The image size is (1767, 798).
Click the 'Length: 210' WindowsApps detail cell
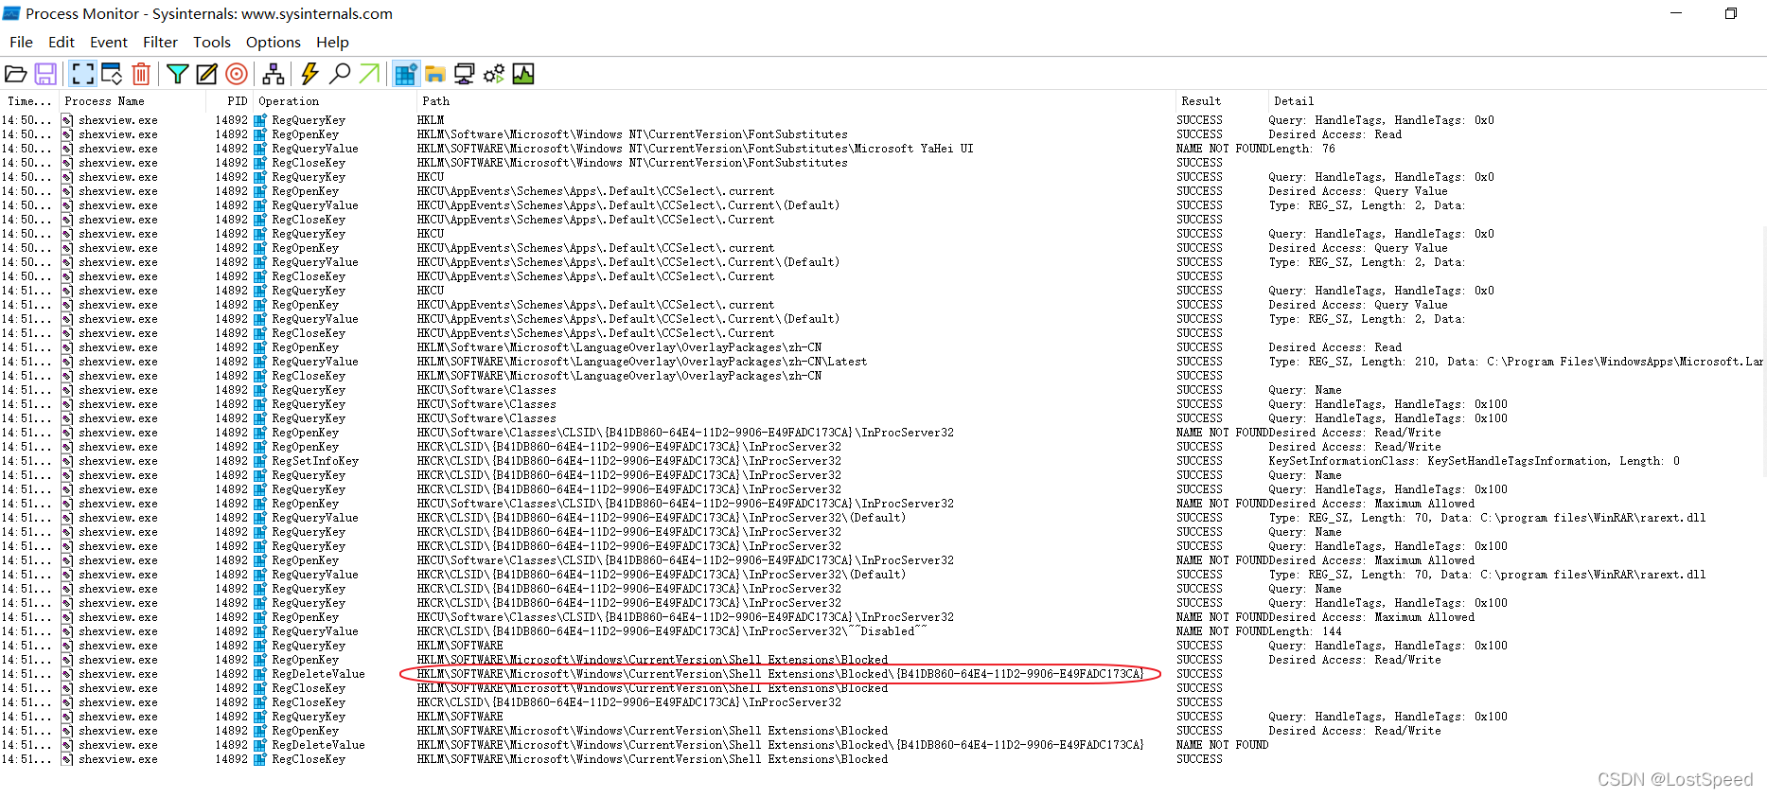1516,362
